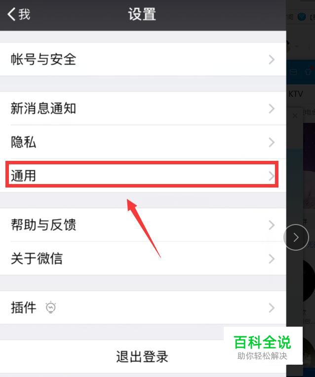The height and width of the screenshot is (377, 315).
Task: Click the KTV link in background page
Action: point(296,94)
